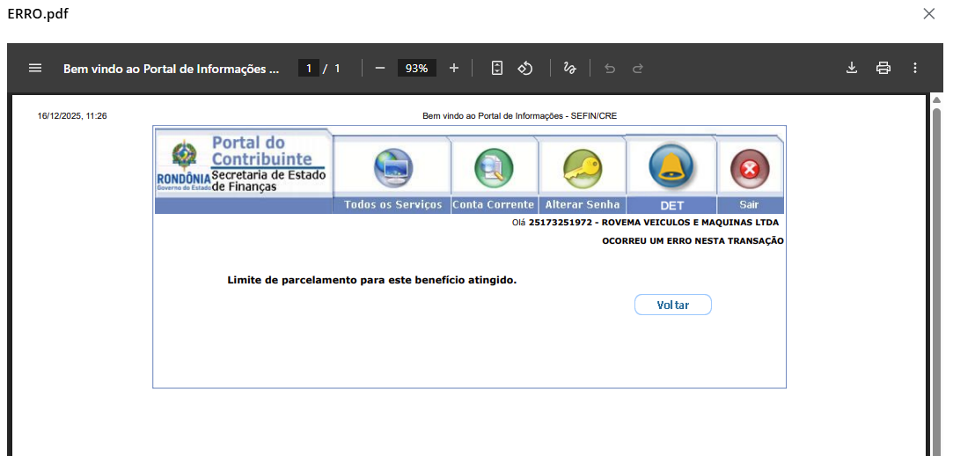Select the Alterar Senha key icon
953x456 pixels.
[x=582, y=167]
